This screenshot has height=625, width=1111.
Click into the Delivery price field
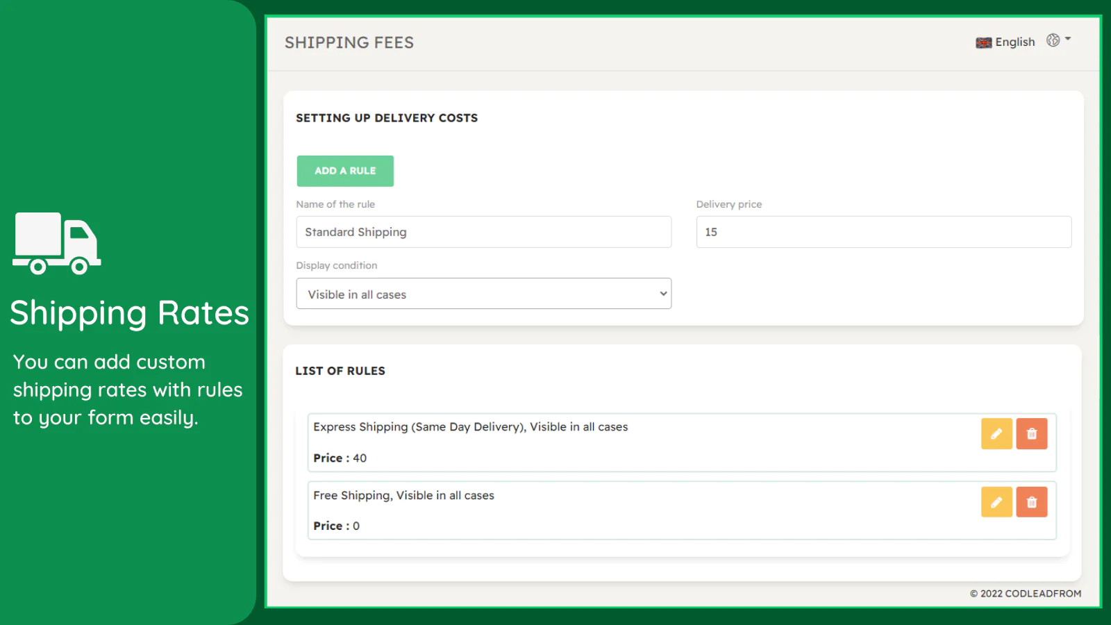click(x=883, y=232)
